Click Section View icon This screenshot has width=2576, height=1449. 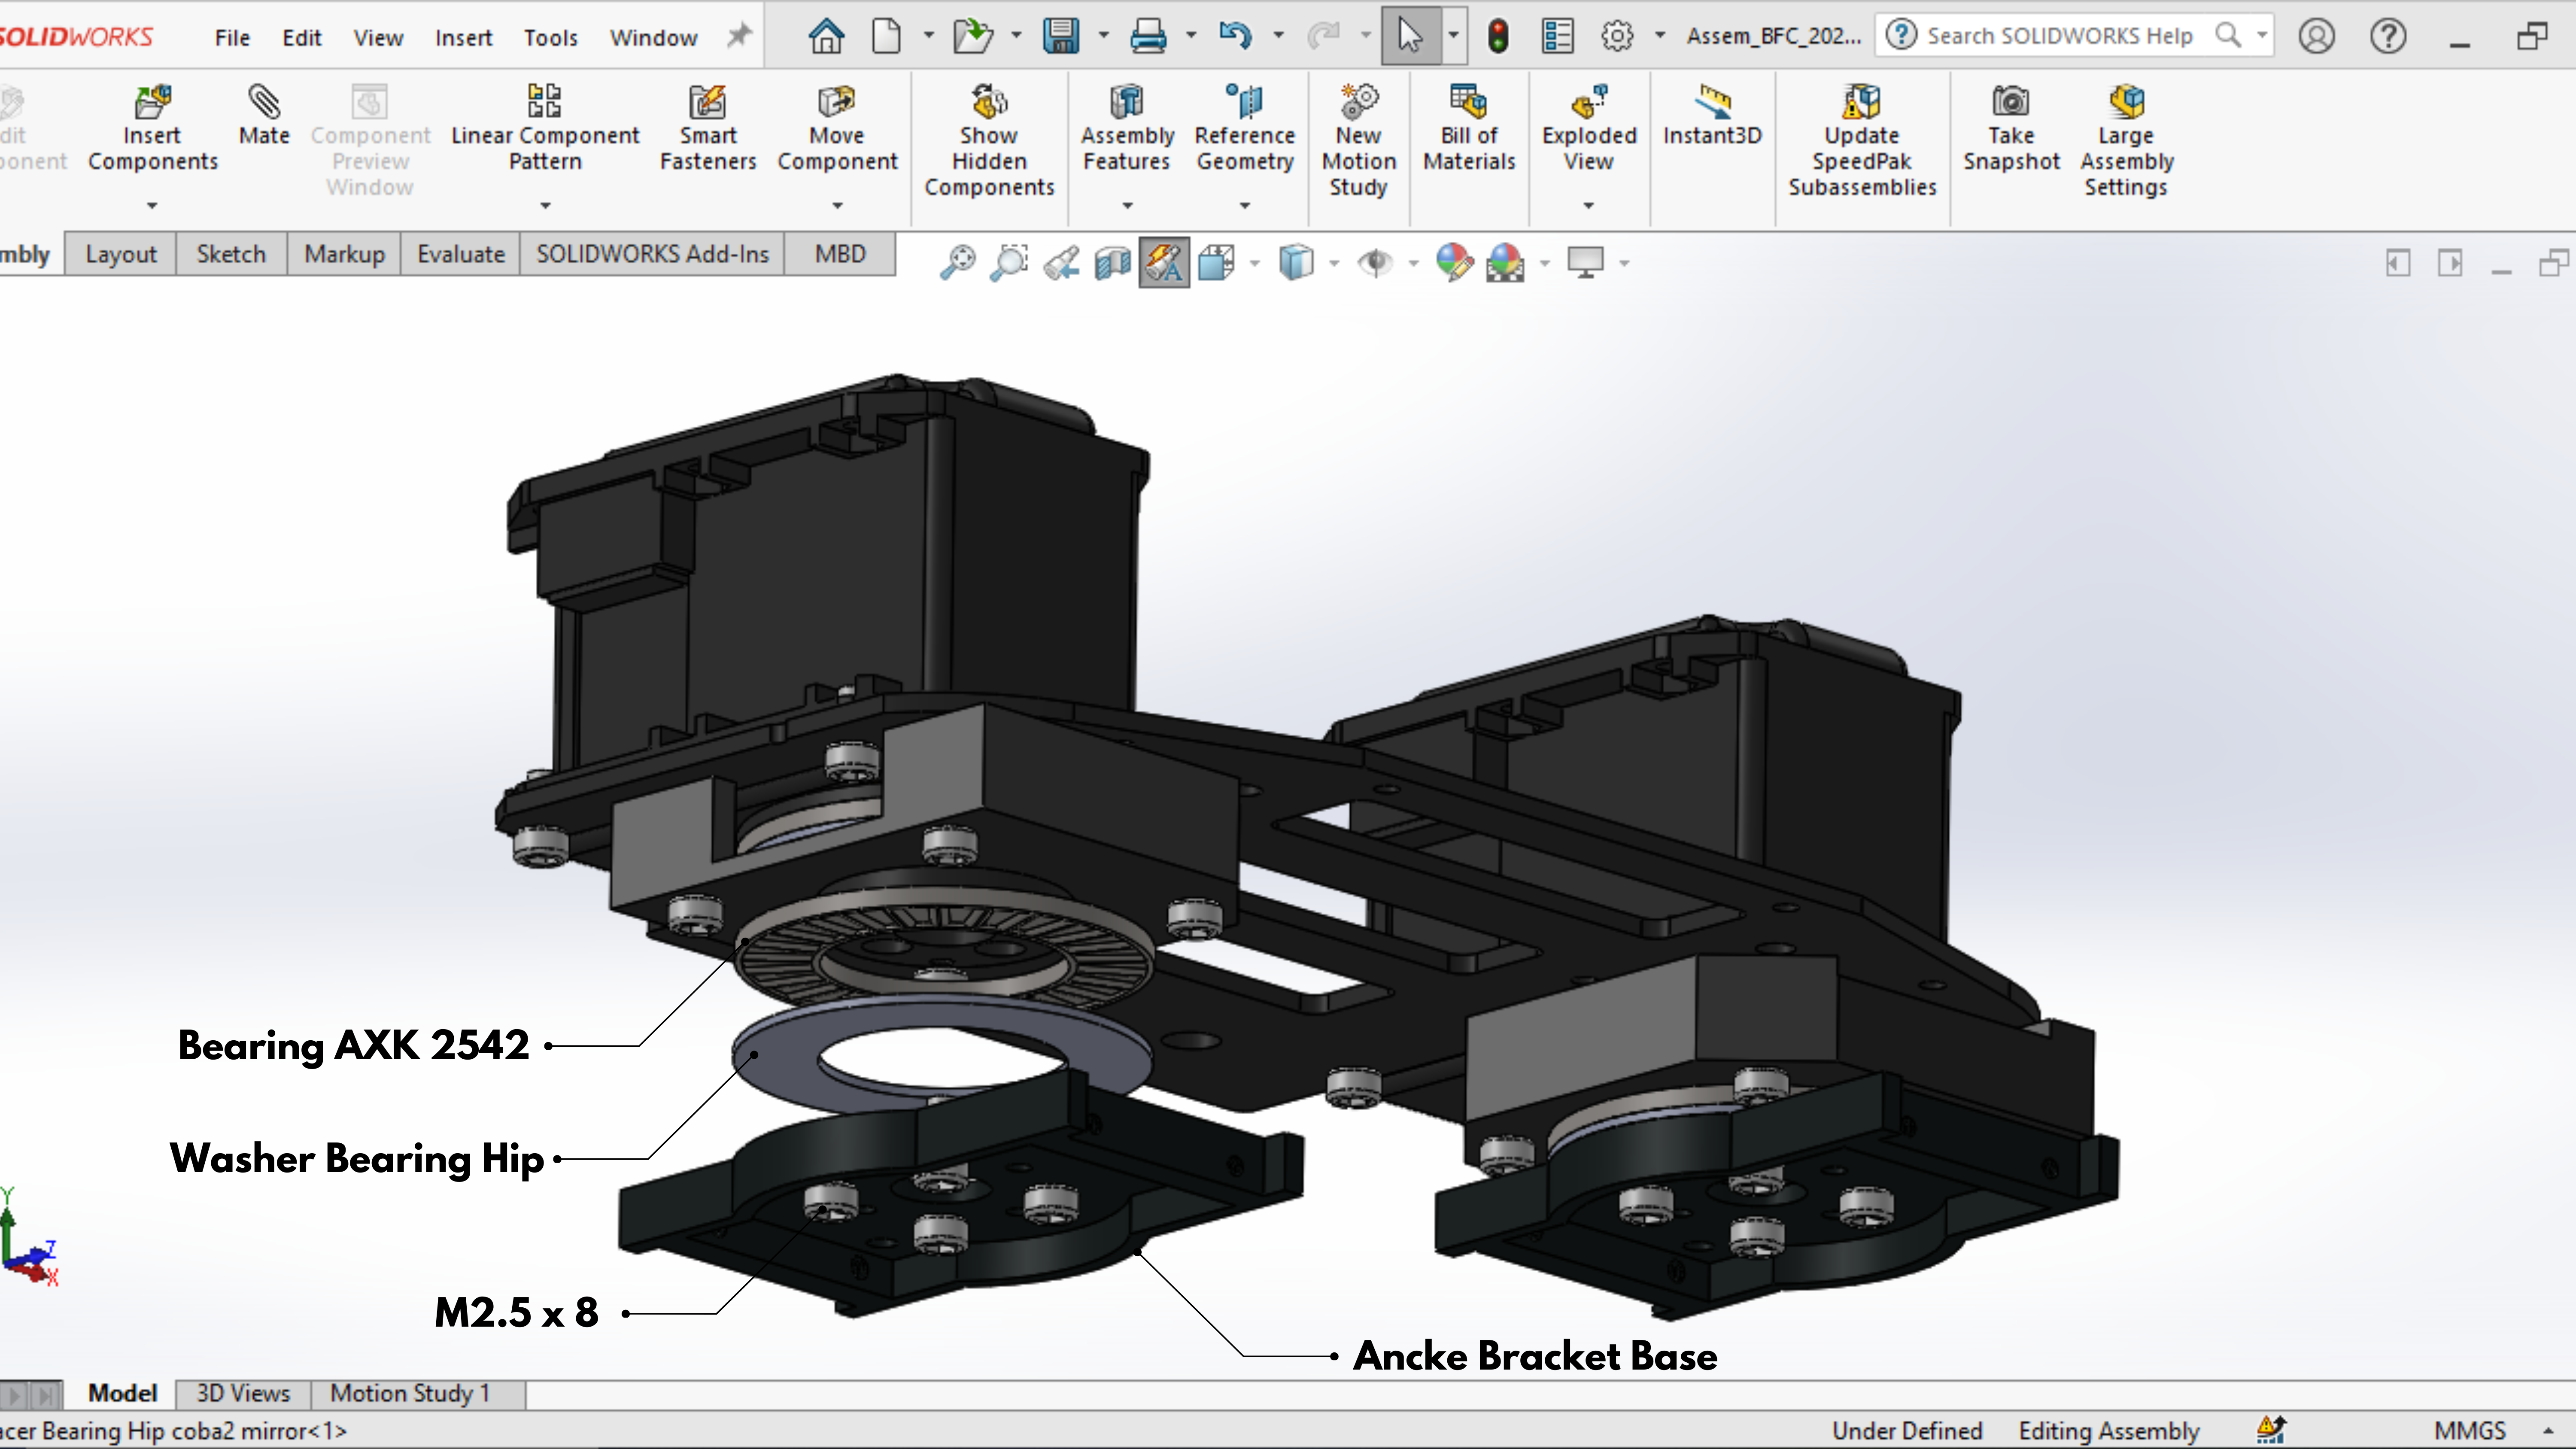[1112, 263]
